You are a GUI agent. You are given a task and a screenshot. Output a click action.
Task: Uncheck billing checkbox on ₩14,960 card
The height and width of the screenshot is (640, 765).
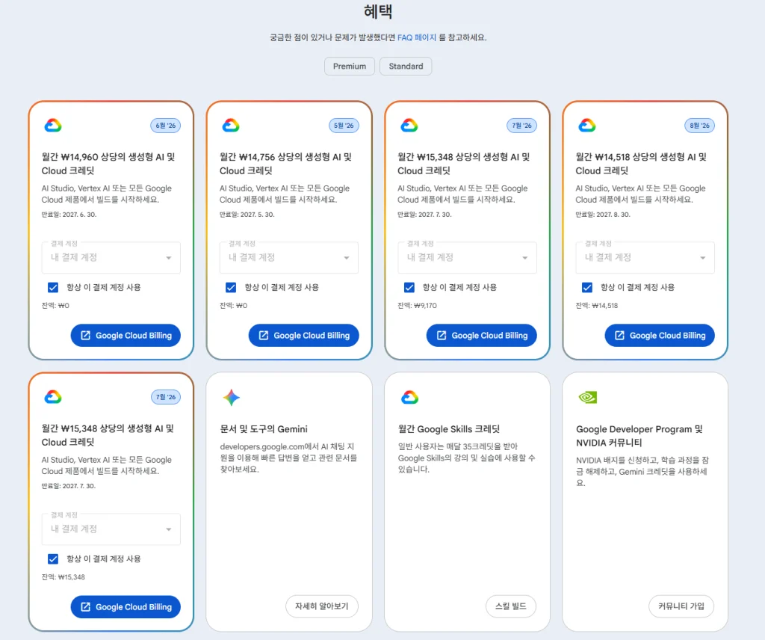(53, 288)
